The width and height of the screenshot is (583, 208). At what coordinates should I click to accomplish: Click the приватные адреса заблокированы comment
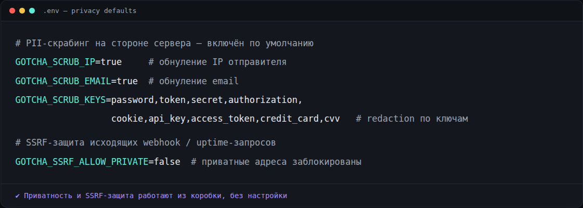[x=276, y=162]
